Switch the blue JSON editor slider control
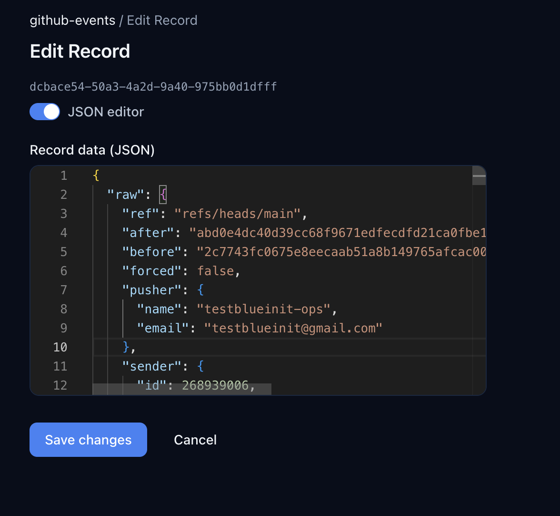 [x=44, y=112]
